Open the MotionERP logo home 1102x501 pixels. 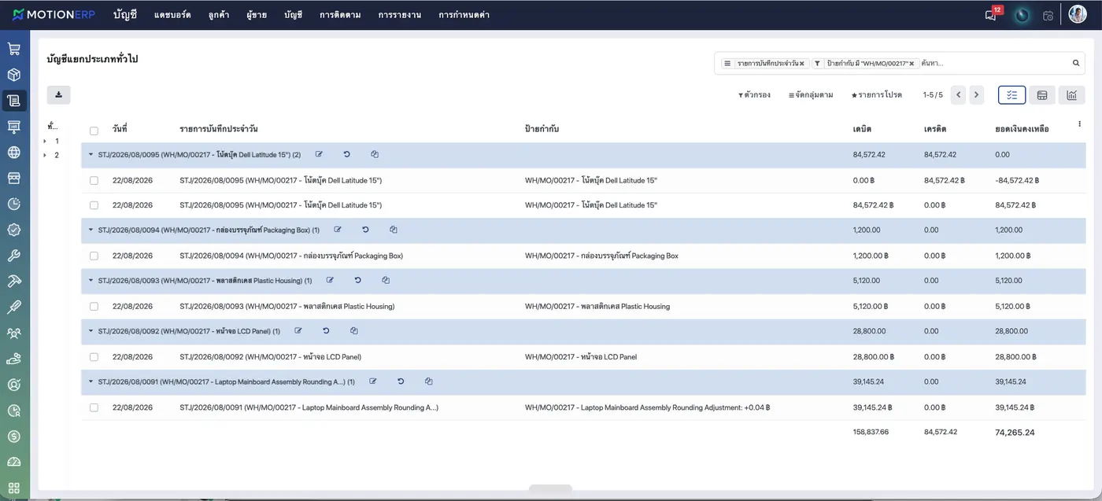point(54,14)
